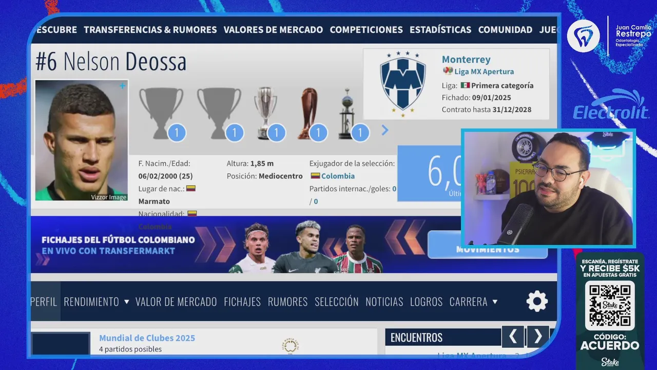
Task: Click the Mundial de Clubes logo
Action: click(290, 345)
